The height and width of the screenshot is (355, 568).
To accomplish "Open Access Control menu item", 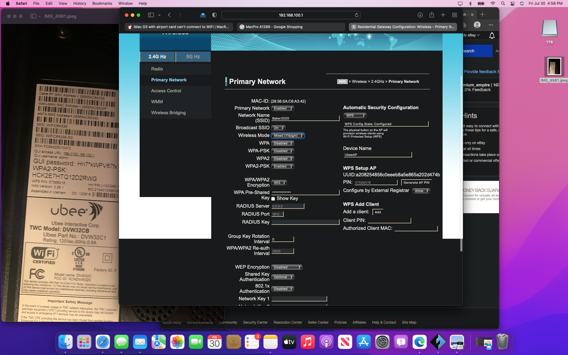I will pos(166,91).
